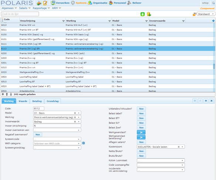Click the save icon in detail panel
Screen dimensions: 216x180
(195, 101)
